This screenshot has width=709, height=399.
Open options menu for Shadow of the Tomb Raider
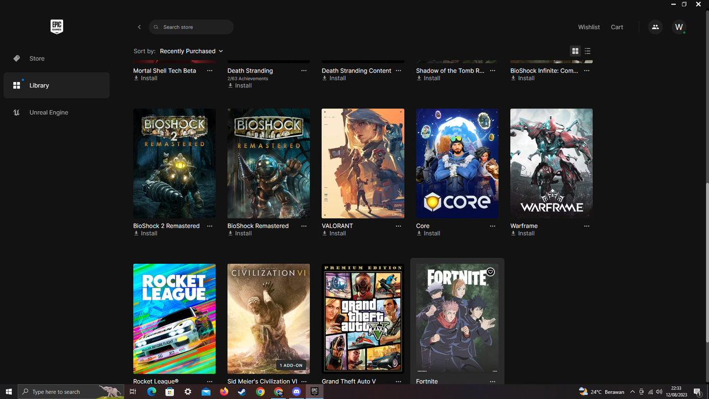click(492, 71)
